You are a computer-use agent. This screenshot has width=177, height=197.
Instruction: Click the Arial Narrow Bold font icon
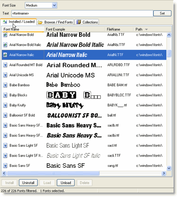[x=5, y=35]
